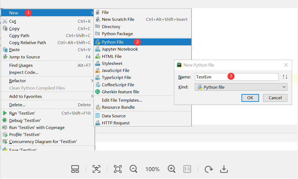Toggle actual size 1:1 view

coord(187,169)
